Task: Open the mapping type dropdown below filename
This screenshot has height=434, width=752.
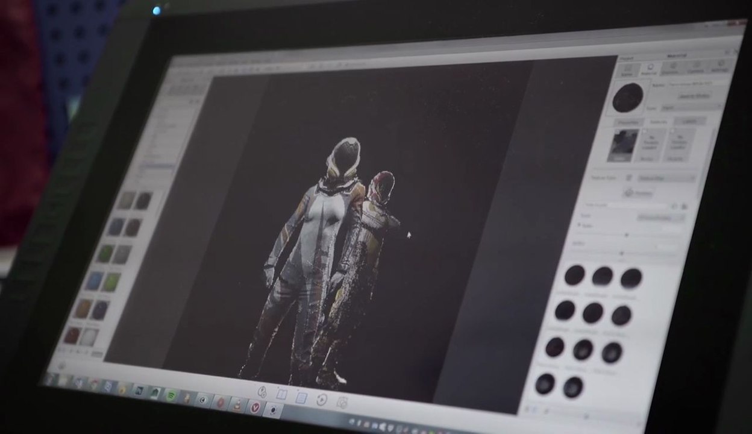Action: [660, 217]
